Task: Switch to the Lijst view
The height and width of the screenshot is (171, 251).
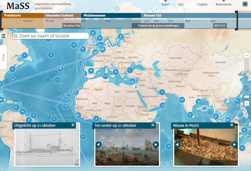Action: (x=180, y=5)
